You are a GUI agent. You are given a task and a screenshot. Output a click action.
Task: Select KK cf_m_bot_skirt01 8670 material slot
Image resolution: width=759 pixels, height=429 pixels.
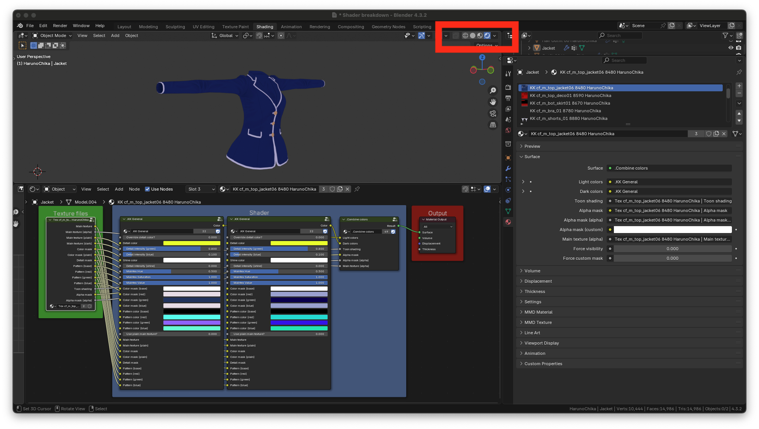(570, 103)
